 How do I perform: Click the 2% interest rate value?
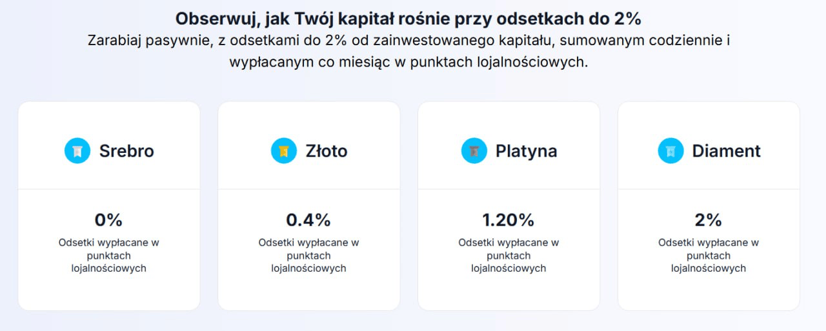click(x=709, y=220)
